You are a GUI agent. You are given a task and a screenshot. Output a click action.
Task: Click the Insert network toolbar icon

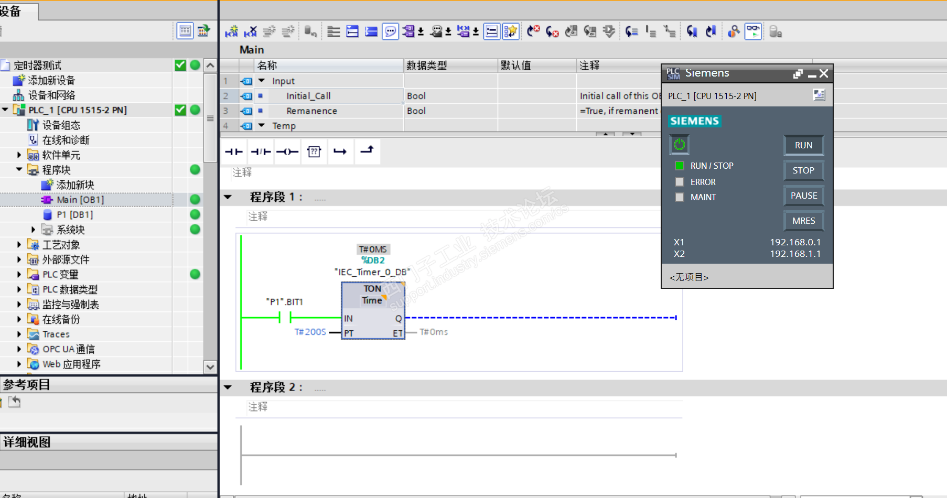pos(232,31)
